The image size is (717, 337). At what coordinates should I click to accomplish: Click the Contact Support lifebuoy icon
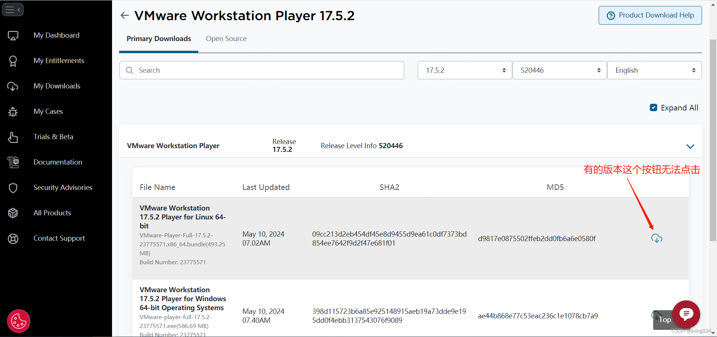coord(13,238)
